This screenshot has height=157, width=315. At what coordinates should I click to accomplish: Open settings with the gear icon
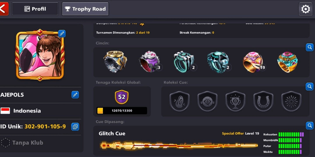305,9
